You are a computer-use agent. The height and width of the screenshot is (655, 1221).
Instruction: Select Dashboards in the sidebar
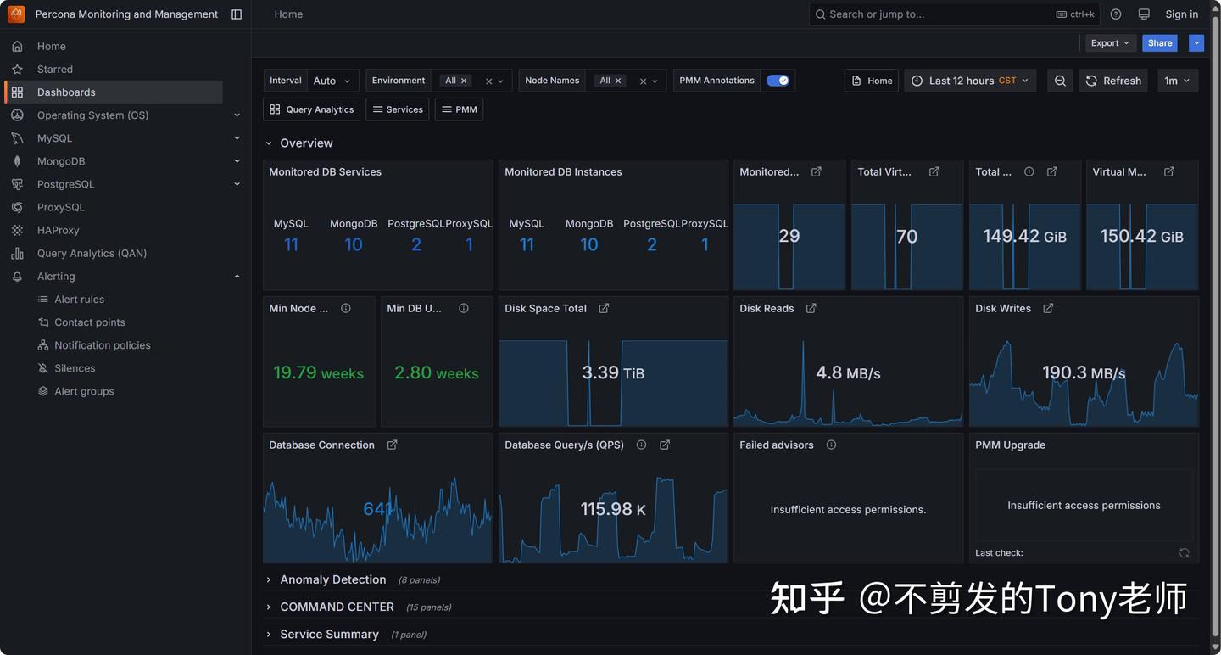pyautogui.click(x=114, y=92)
